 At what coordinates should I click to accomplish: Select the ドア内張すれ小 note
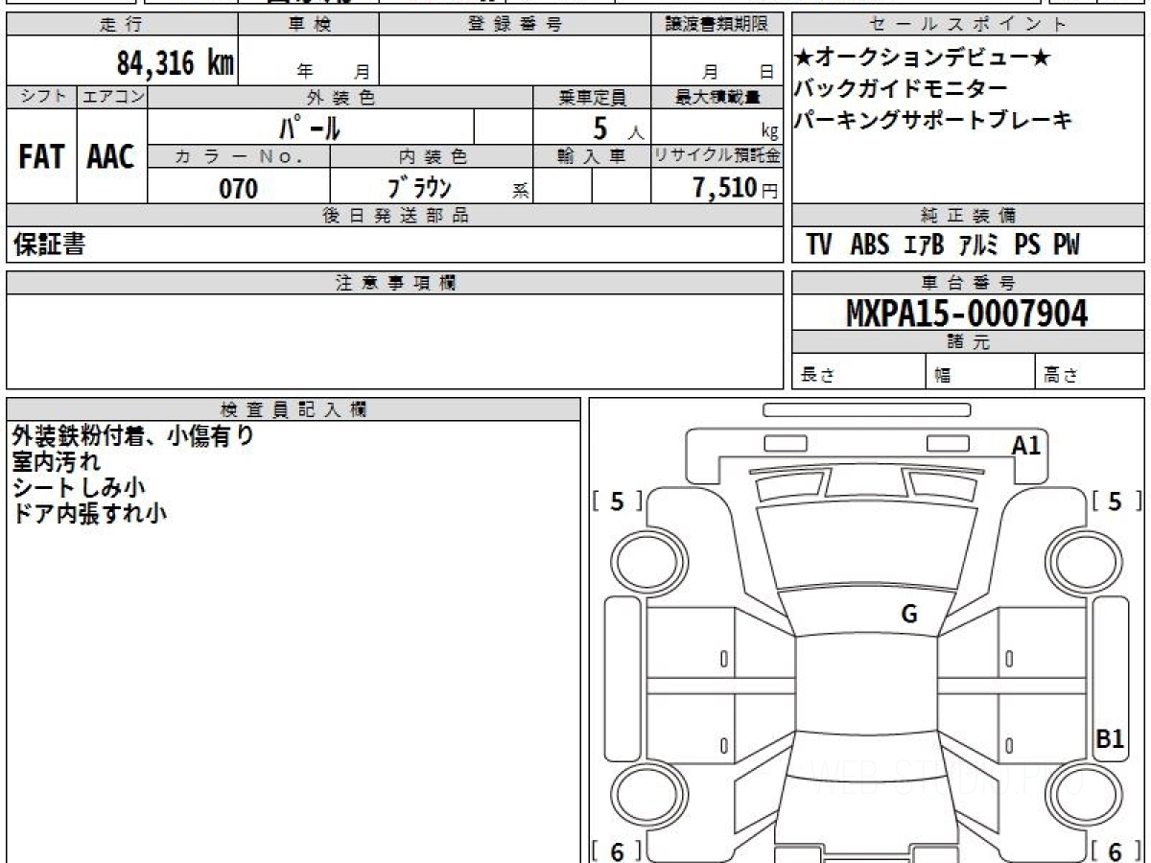[90, 513]
